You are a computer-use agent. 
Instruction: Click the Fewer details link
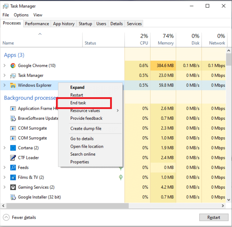click(24, 217)
